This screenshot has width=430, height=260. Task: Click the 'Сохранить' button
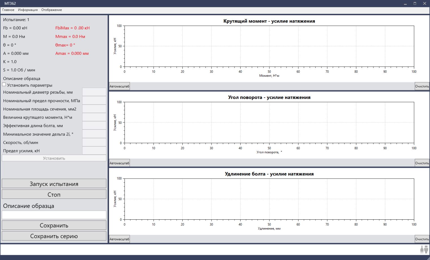pyautogui.click(x=54, y=225)
